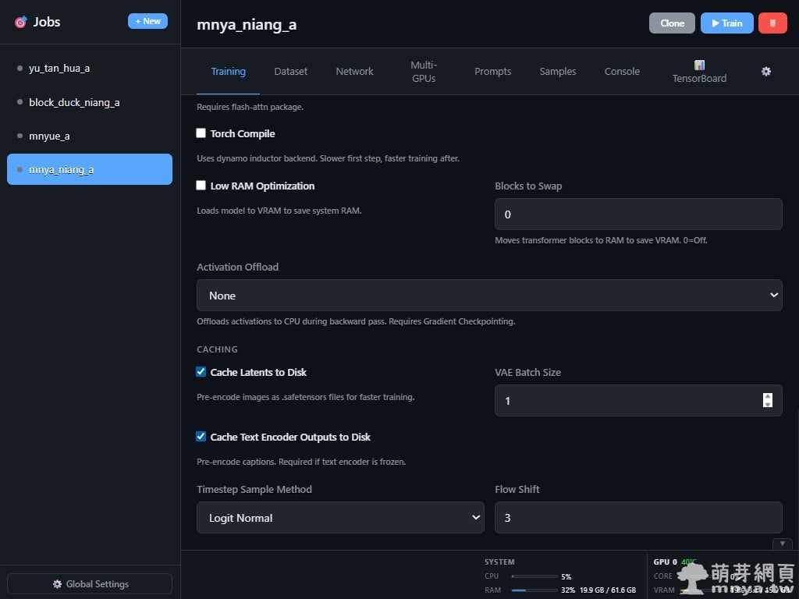Image resolution: width=799 pixels, height=599 pixels.
Task: Clone the current job
Action: pos(672,23)
